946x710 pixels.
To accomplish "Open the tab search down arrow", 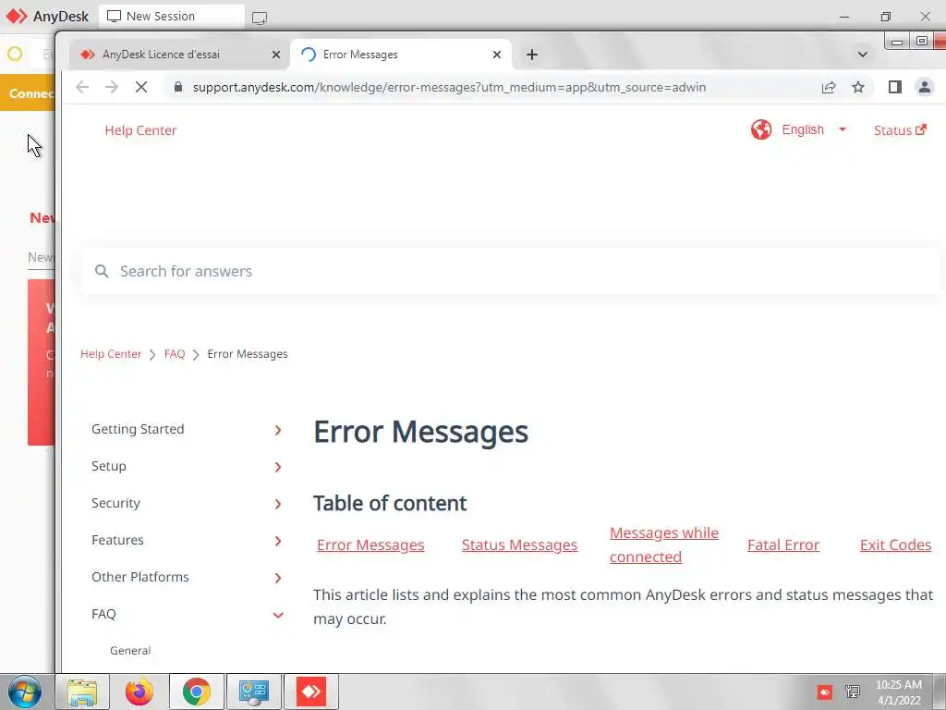I will tap(863, 55).
